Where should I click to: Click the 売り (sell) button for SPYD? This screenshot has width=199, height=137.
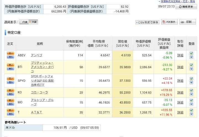[11, 83]
